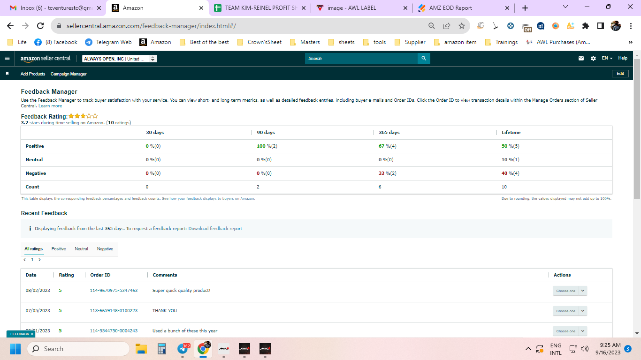This screenshot has height=360, width=641.
Task: Open File Explorer from taskbar
Action: [x=141, y=349]
